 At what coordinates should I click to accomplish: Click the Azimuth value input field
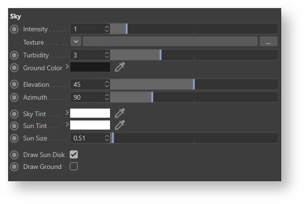(87, 97)
